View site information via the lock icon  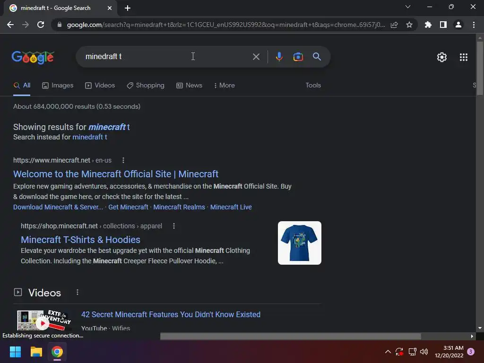[60, 25]
